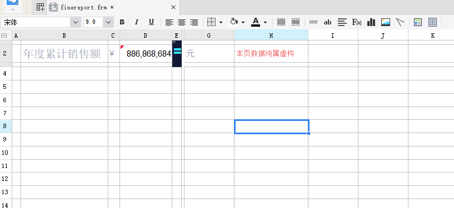The image size is (454, 208).
Task: Open the template layout icon with green panels
Action: point(418,22)
